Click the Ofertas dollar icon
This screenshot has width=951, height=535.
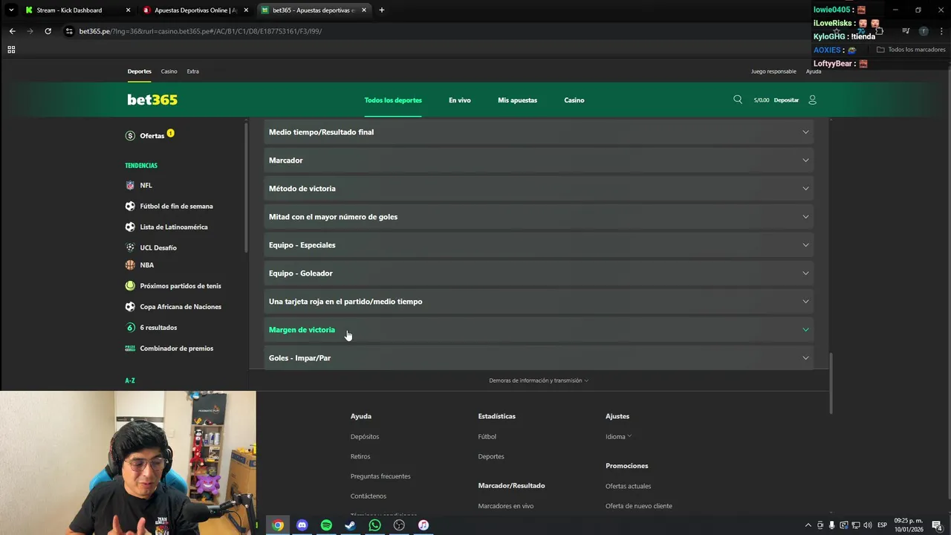[130, 136]
